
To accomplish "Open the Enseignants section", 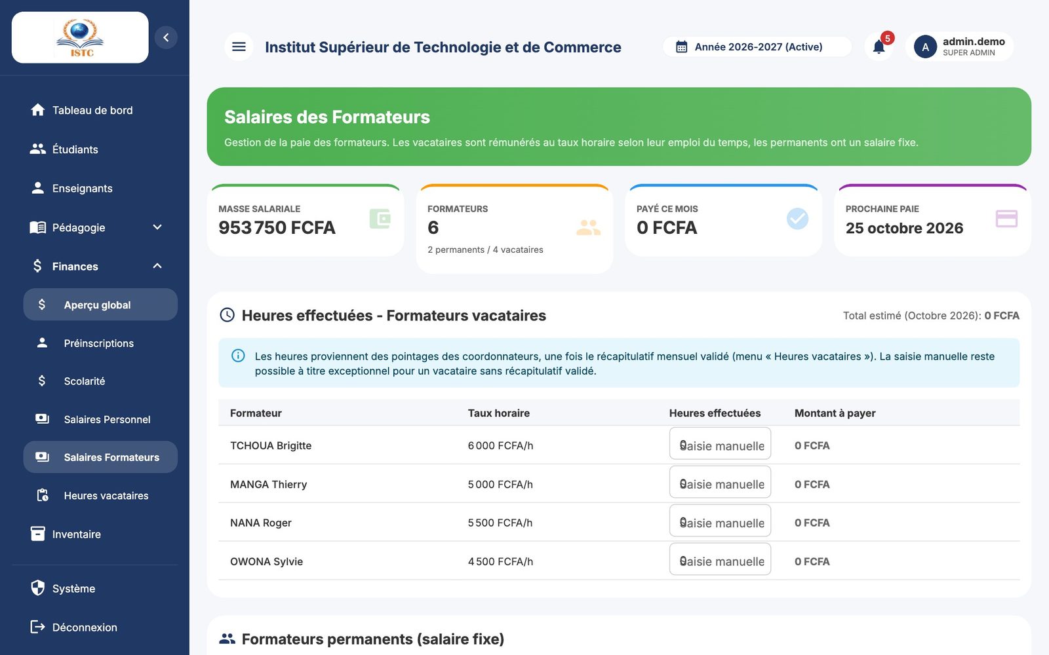I will [94, 188].
